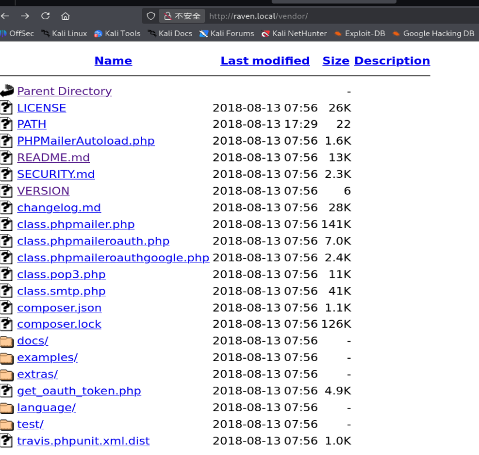Browse the examples/ directory
This screenshot has height=455, width=479.
pos(47,358)
